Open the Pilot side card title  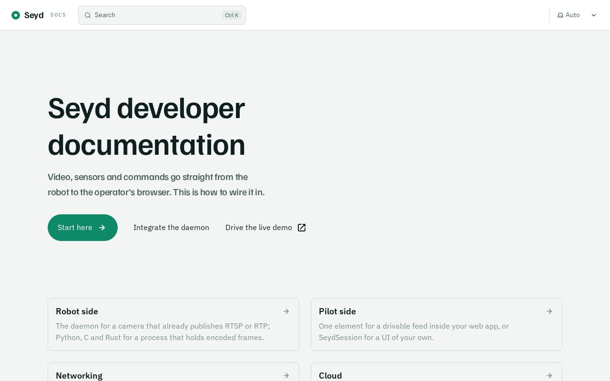pos(337,311)
